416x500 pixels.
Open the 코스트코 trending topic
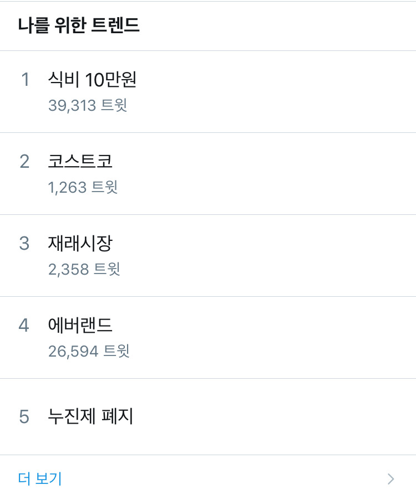click(x=80, y=161)
